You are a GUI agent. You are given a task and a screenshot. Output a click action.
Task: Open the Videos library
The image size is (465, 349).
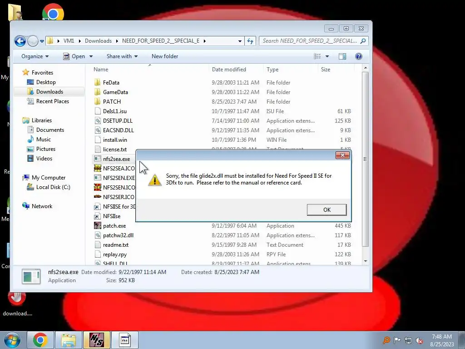[x=44, y=159]
